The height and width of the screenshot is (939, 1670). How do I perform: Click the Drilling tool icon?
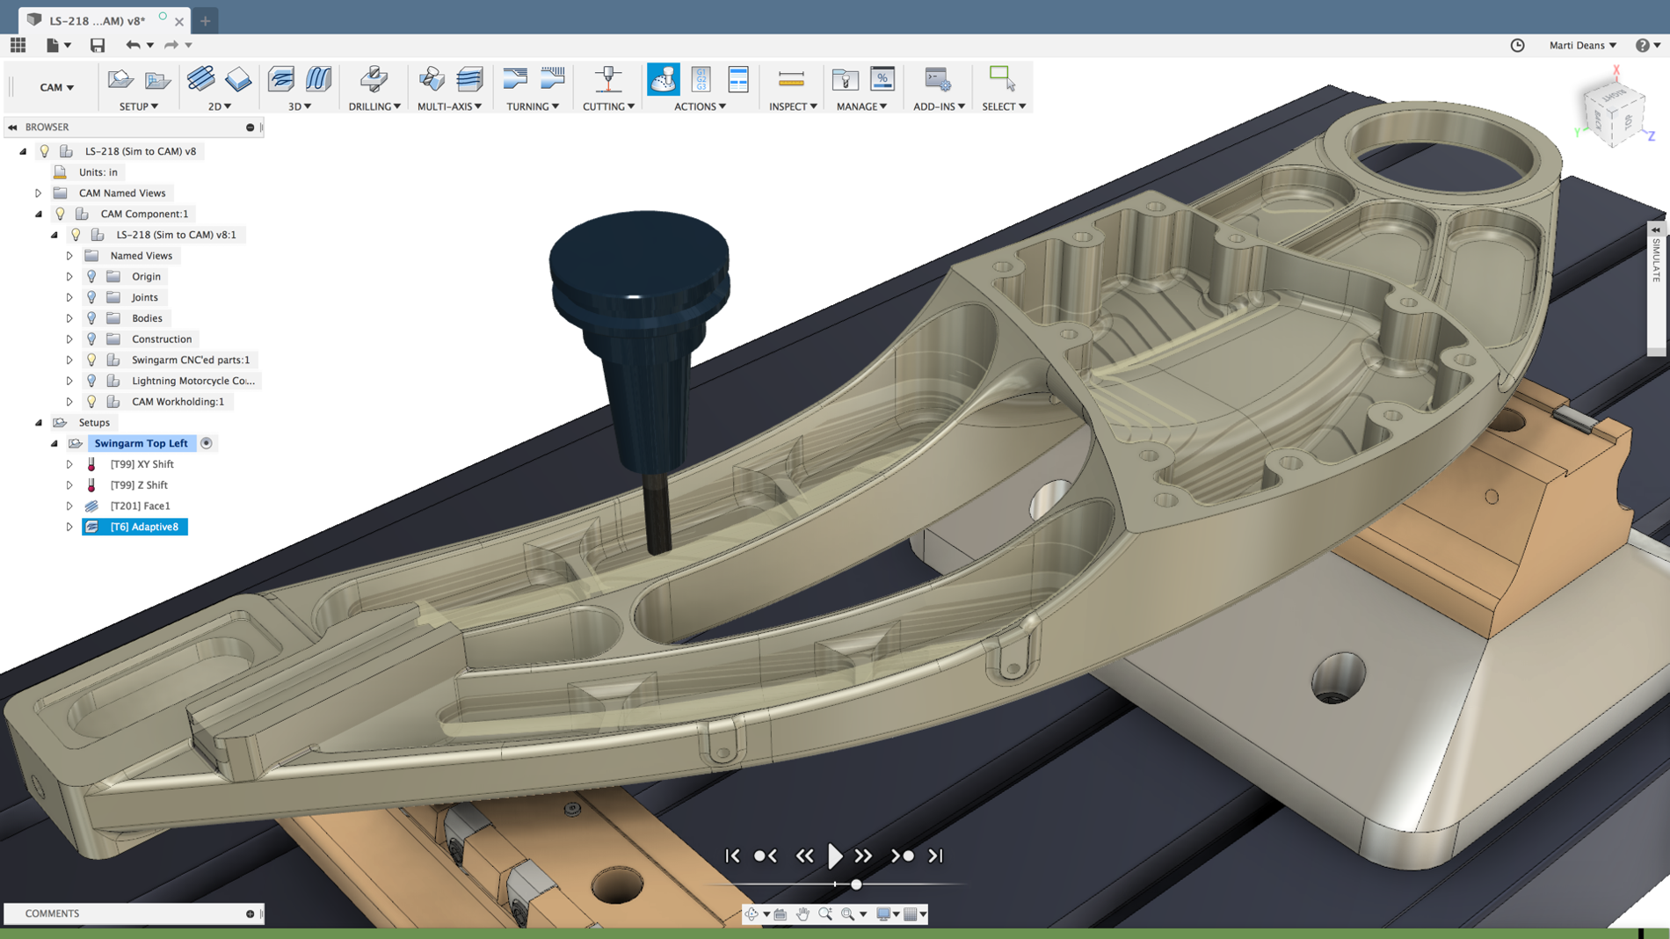click(374, 79)
